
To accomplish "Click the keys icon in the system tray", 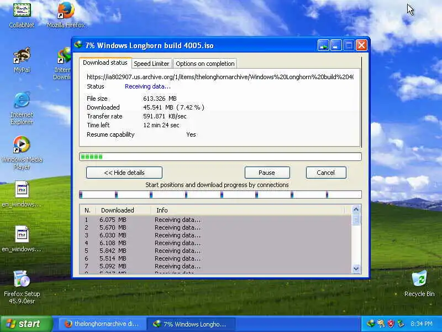I will click(381, 324).
